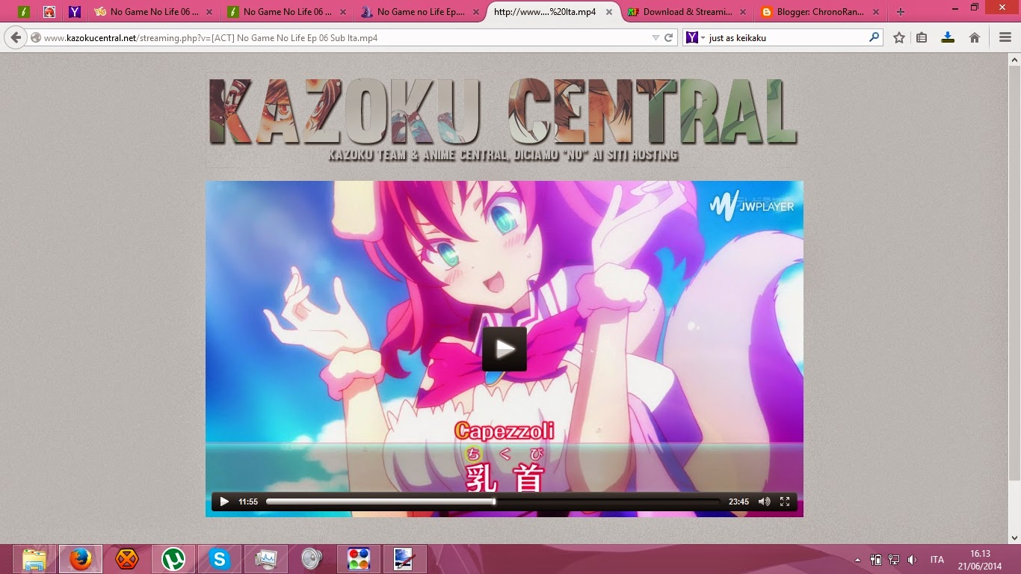This screenshot has height=574, width=1021.
Task: Open the colored circles app on taskbar
Action: tap(359, 559)
